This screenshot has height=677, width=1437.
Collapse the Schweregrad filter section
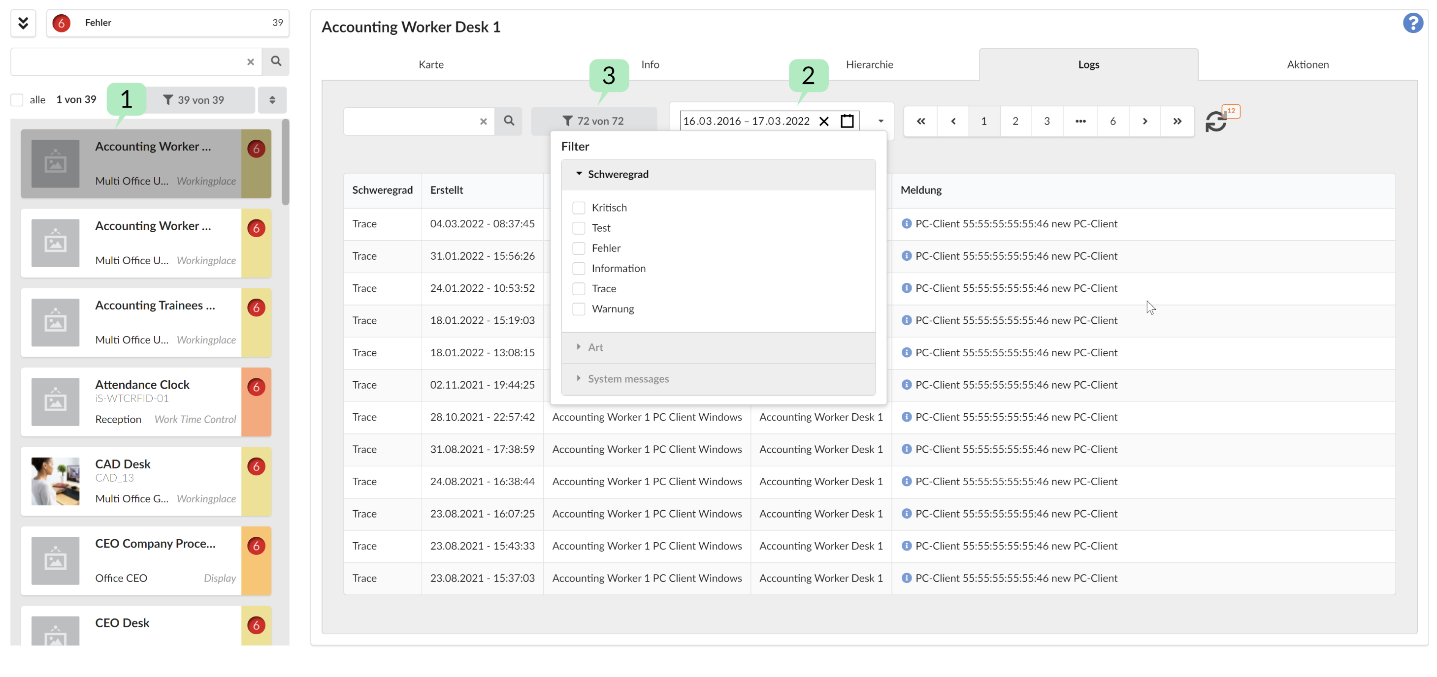coord(718,174)
